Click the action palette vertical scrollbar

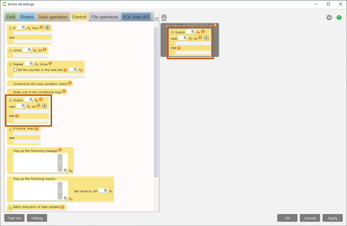[156, 98]
